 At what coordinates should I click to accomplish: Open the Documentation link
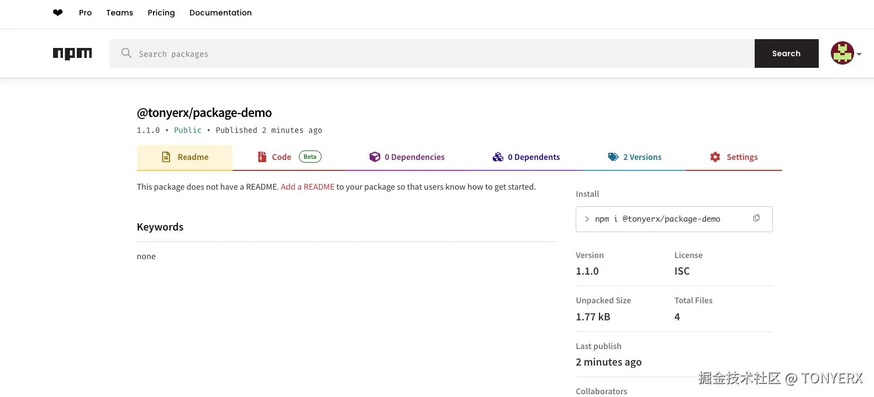220,13
